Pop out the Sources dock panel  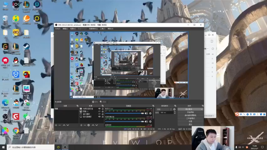pyautogui.click(x=102, y=106)
